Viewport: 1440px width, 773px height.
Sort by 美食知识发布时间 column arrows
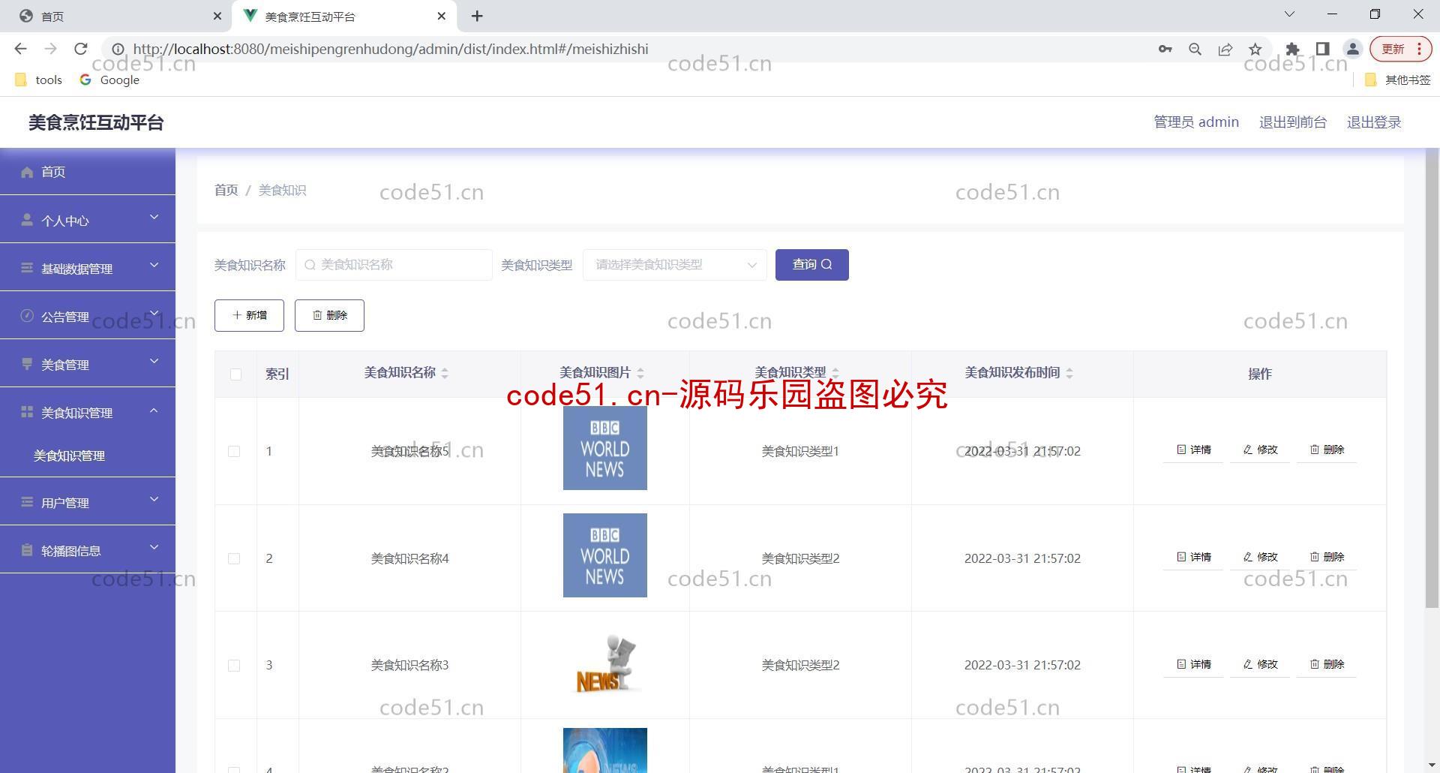pyautogui.click(x=1069, y=373)
